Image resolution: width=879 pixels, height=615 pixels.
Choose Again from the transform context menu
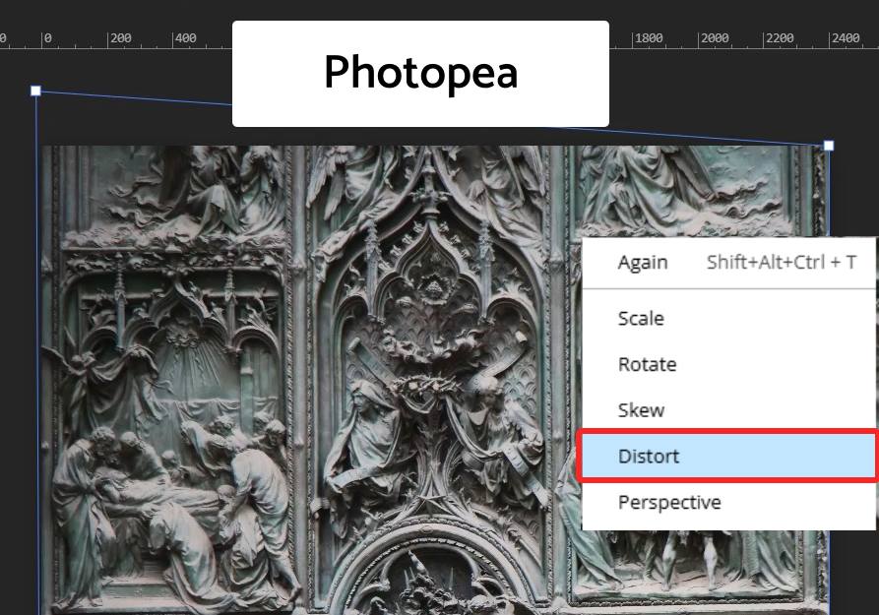point(728,263)
